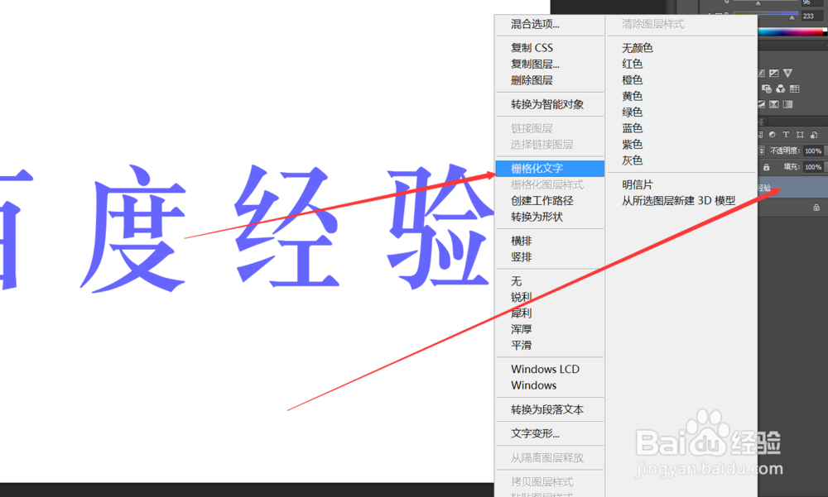The height and width of the screenshot is (497, 828).
Task: Select Windows LCD anti-aliasing
Action: click(545, 370)
